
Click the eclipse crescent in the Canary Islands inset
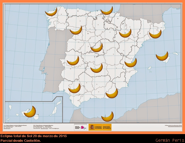coord(30,113)
